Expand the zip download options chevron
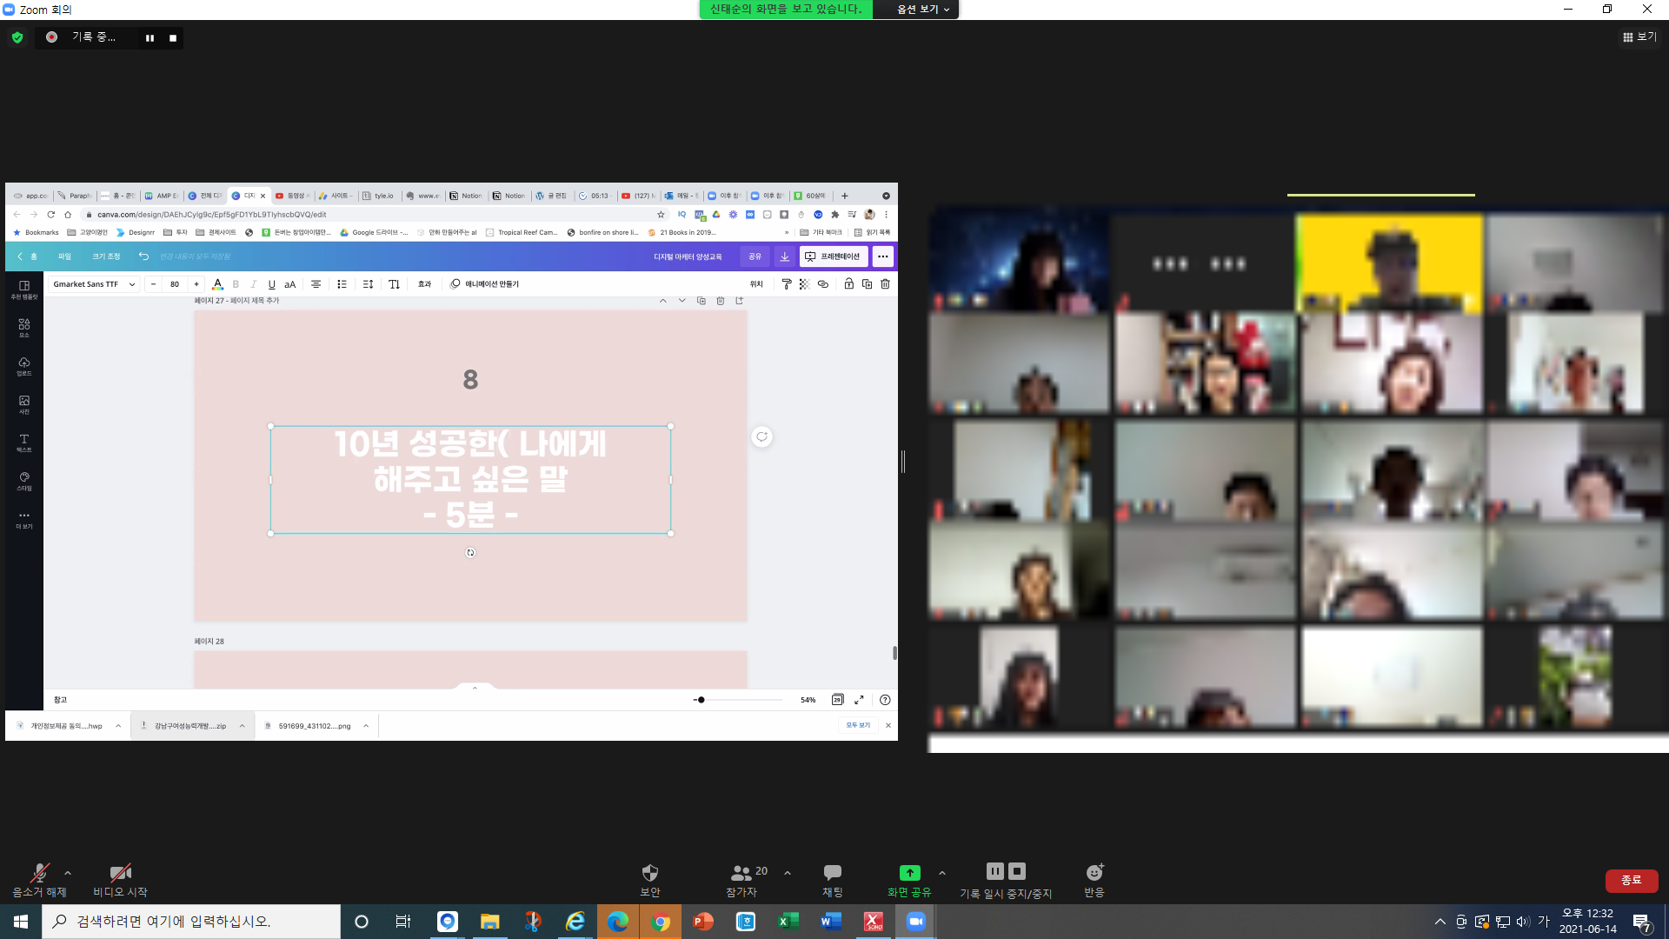 coord(242,726)
